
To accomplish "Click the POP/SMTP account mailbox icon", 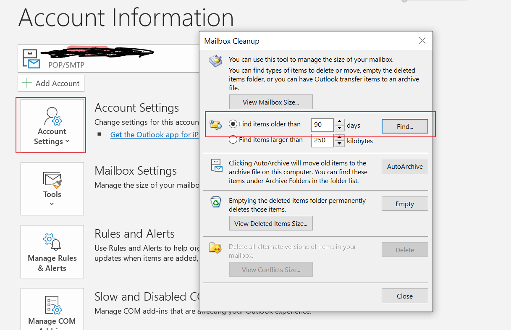I will [31, 59].
